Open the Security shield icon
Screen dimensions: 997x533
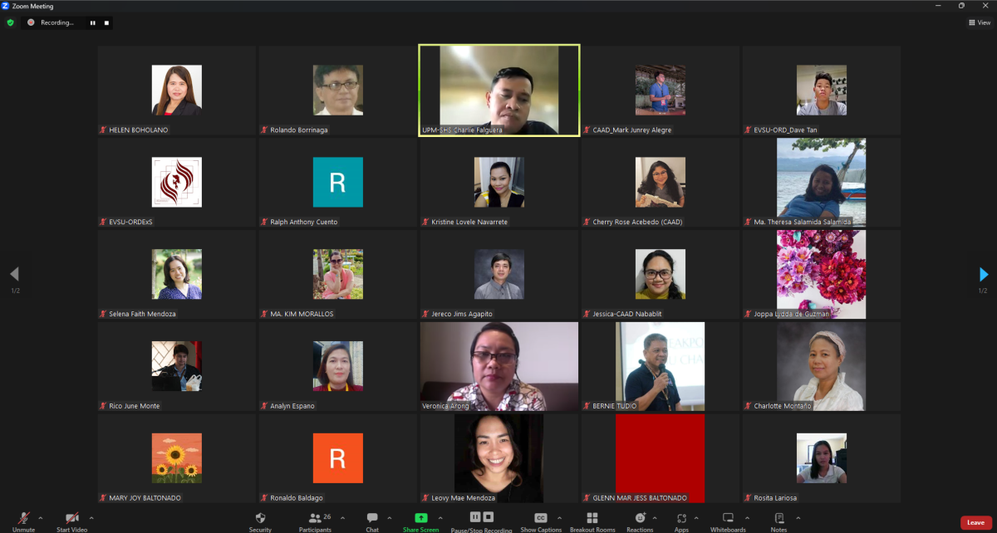(x=260, y=518)
